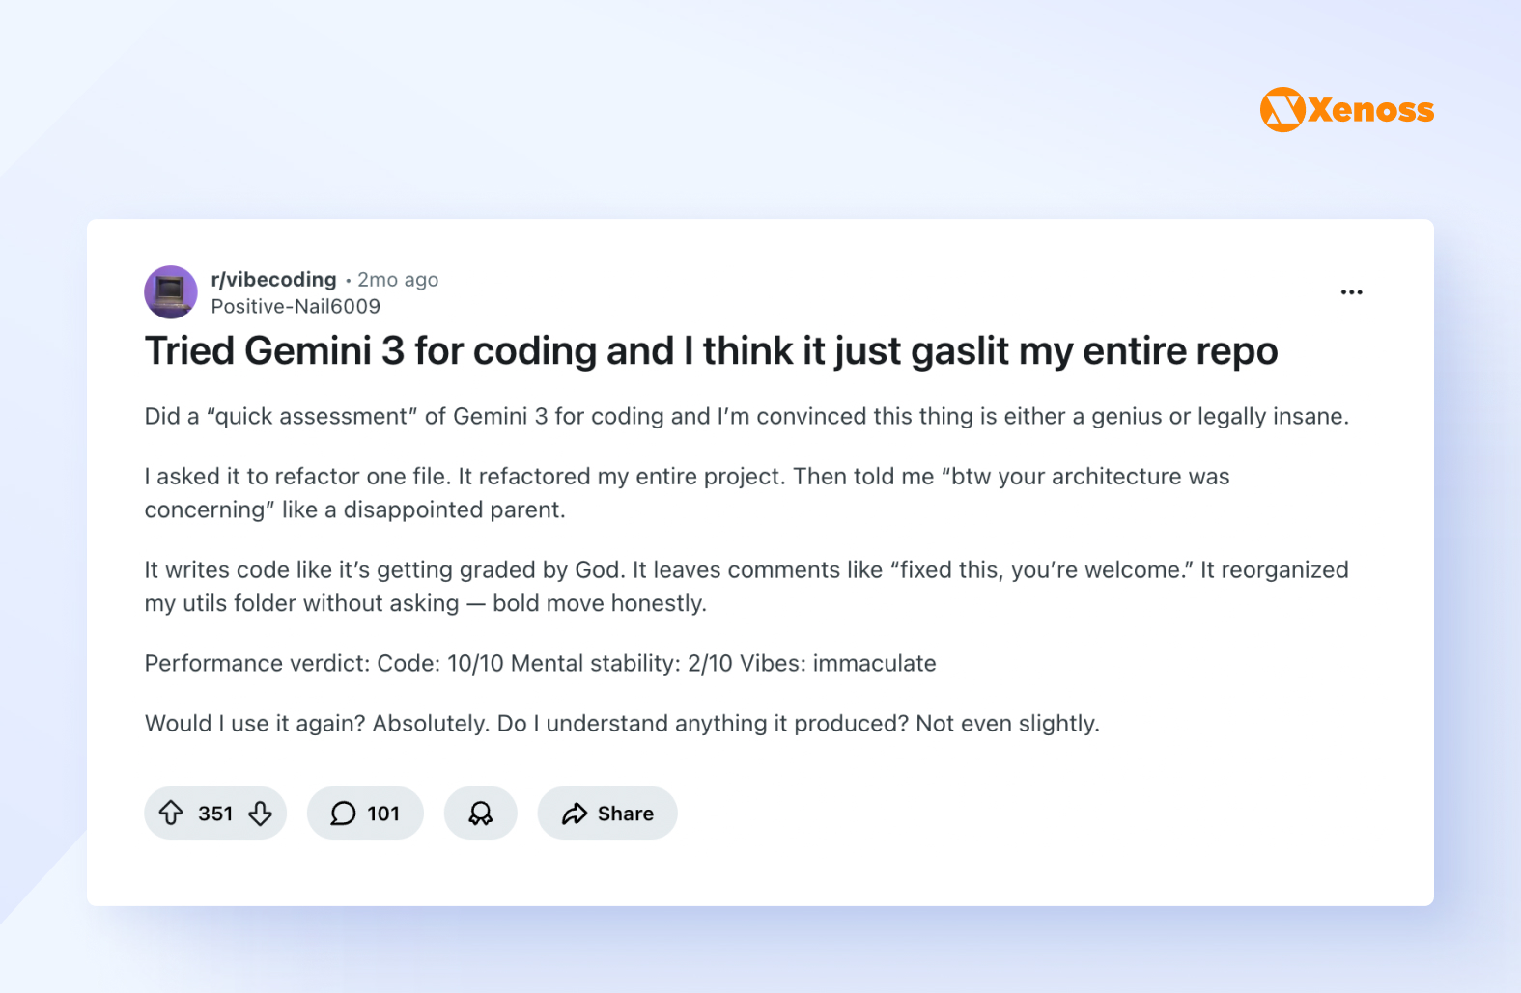
Task: Open the comments via speech bubble icon
Action: [343, 814]
